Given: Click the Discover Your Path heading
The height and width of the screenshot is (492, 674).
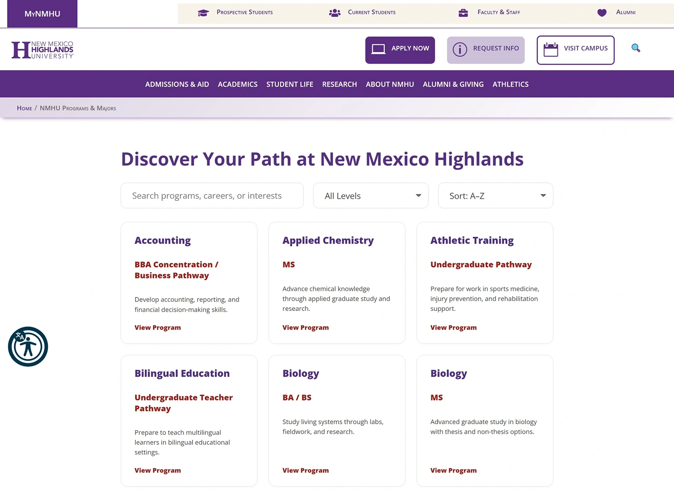Looking at the screenshot, I should pos(322,159).
